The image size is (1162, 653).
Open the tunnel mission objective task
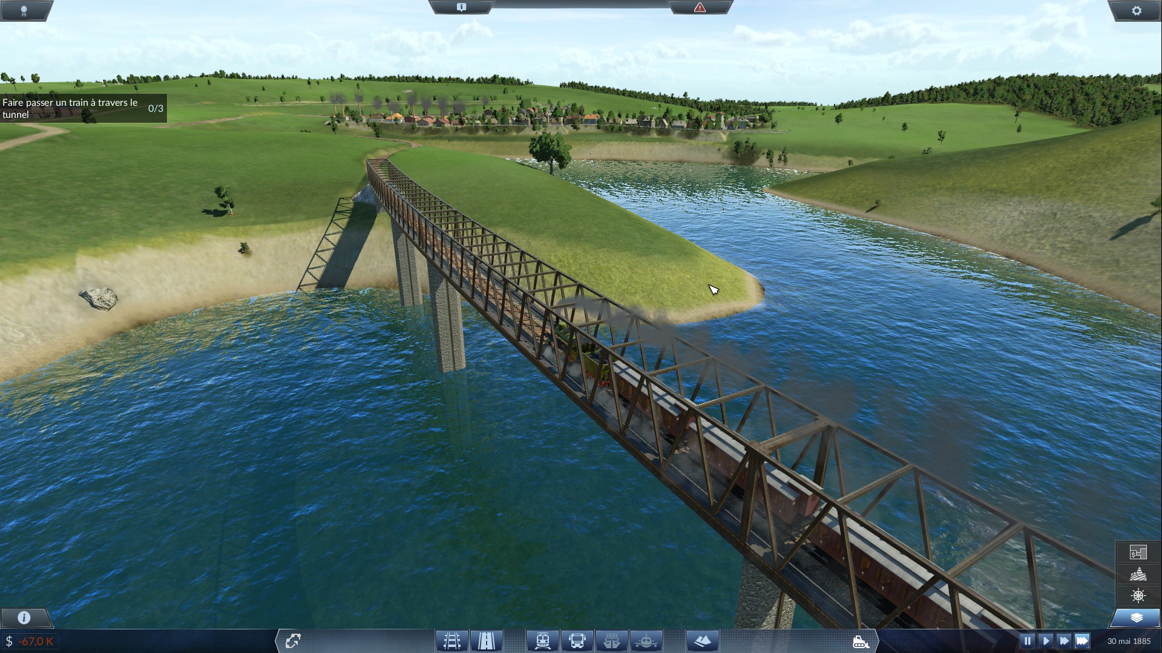pos(83,108)
